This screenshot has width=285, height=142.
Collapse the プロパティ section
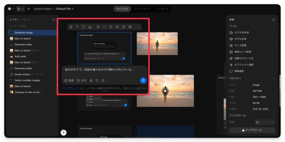coord(274,78)
